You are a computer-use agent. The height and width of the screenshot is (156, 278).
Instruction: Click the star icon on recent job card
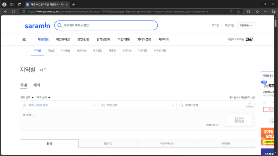(265, 103)
